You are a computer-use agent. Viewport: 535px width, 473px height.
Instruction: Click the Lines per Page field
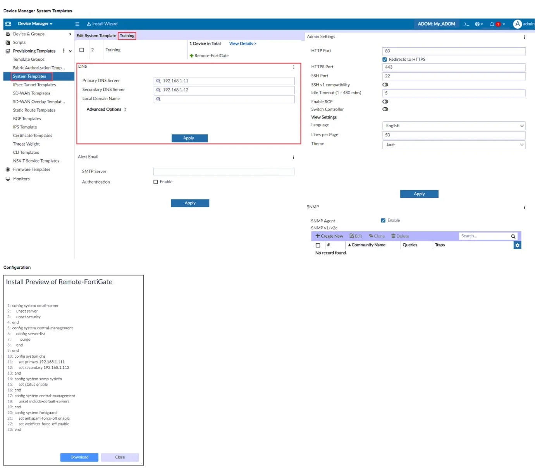pos(454,135)
